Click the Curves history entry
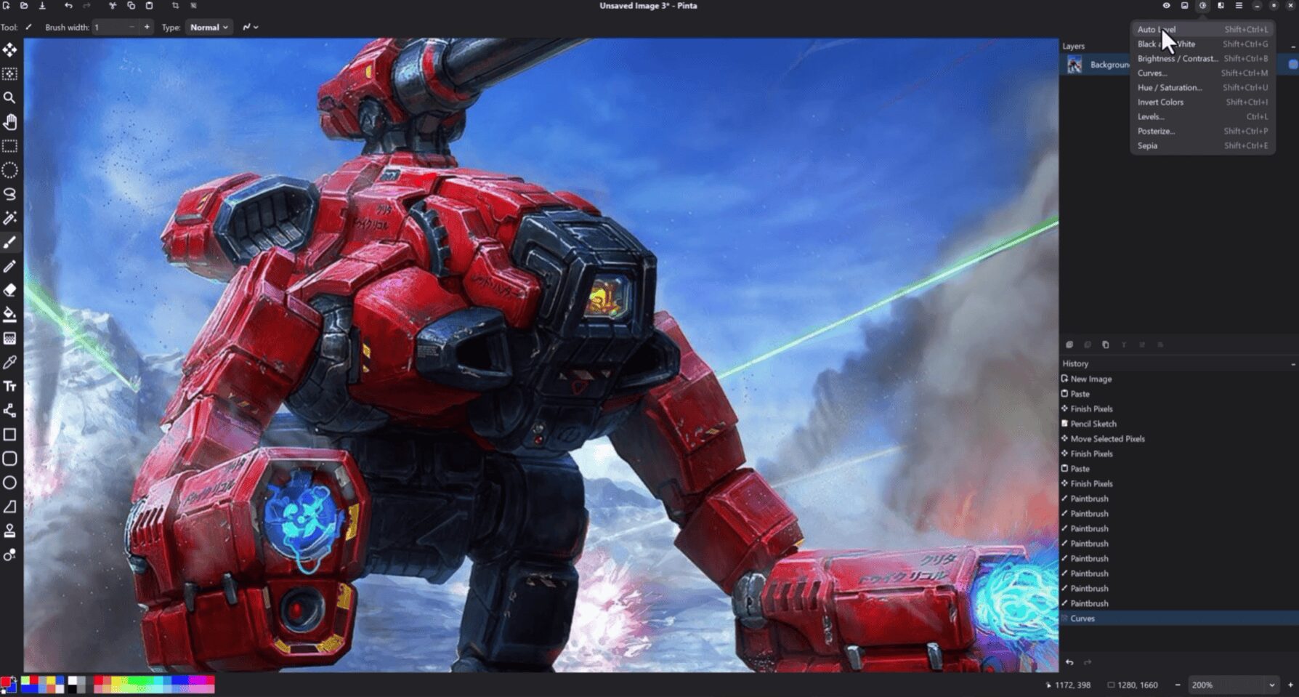The height and width of the screenshot is (697, 1299). point(1178,619)
